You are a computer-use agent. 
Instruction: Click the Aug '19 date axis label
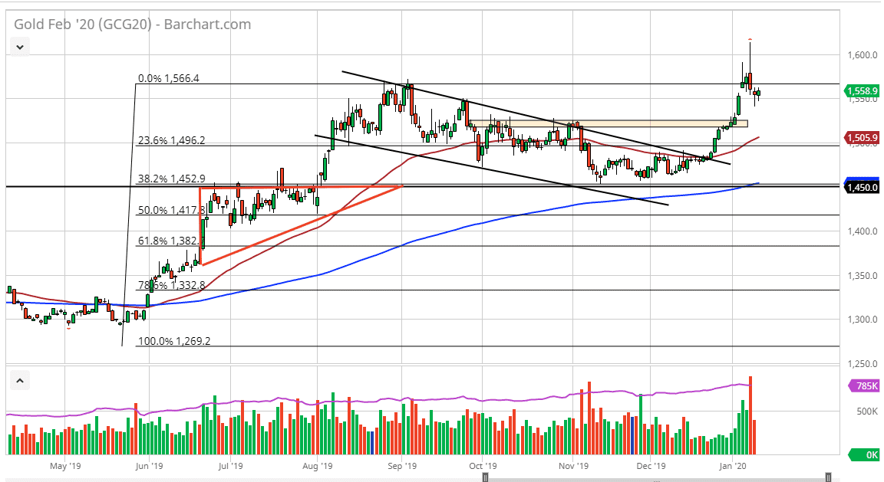pos(318,466)
